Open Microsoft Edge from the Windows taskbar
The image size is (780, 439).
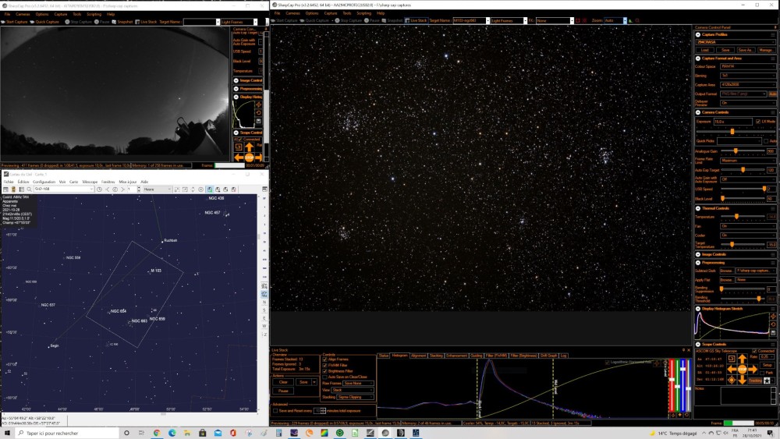click(172, 433)
